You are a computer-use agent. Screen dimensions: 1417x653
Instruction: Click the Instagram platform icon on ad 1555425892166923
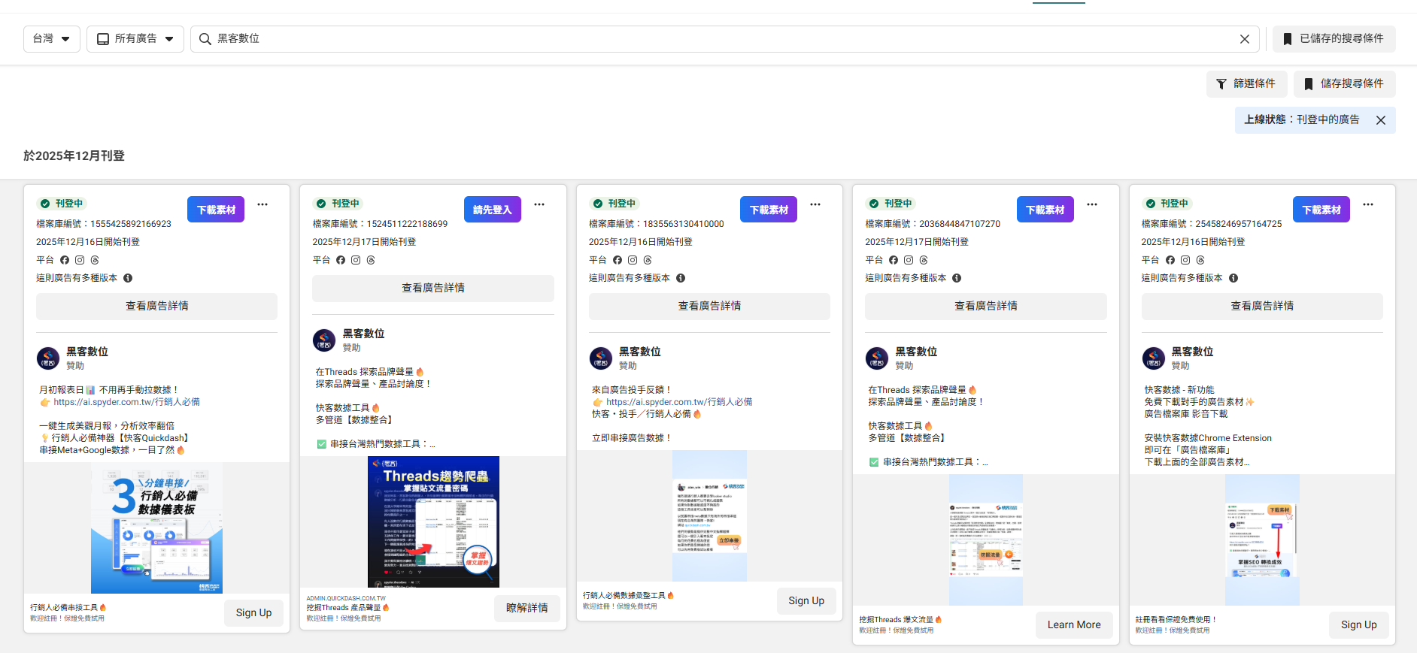pyautogui.click(x=80, y=260)
